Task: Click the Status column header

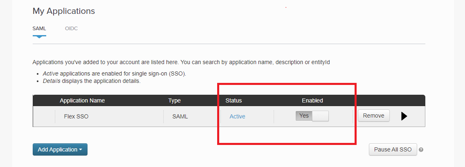Action: 234,100
